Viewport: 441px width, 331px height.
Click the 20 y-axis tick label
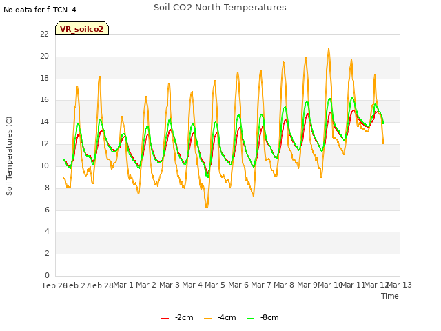[x=44, y=57]
